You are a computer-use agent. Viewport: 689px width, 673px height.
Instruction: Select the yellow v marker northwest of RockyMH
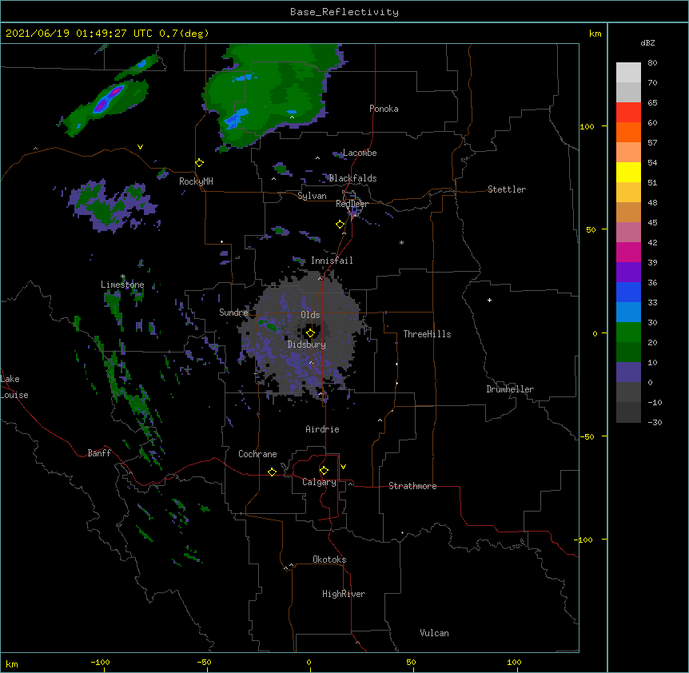(x=140, y=147)
